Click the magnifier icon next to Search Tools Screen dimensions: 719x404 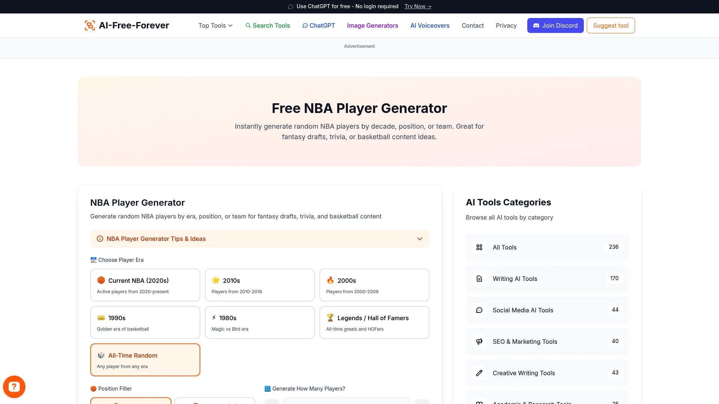[x=248, y=25]
